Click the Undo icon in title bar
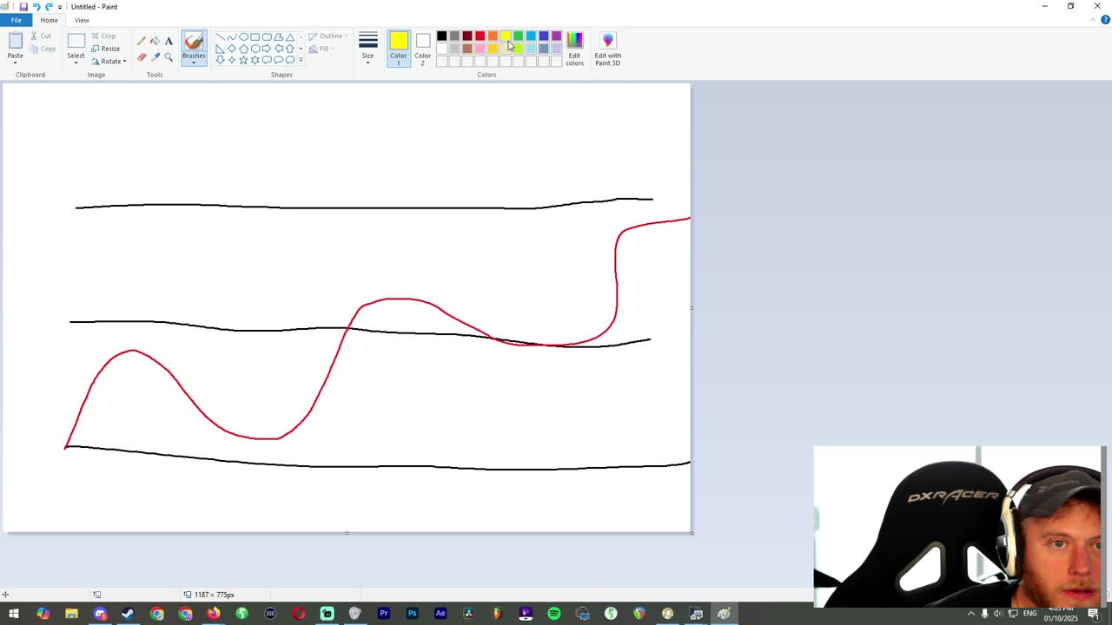 [36, 7]
